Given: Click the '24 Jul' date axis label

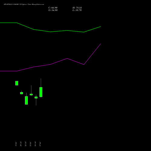Looking at the screenshot, I should tap(35, 144).
